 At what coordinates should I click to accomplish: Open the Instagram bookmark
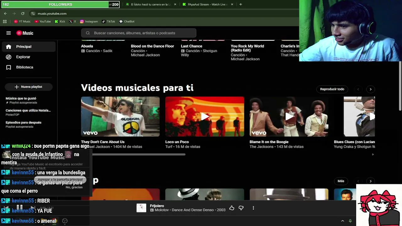pyautogui.click(x=89, y=21)
